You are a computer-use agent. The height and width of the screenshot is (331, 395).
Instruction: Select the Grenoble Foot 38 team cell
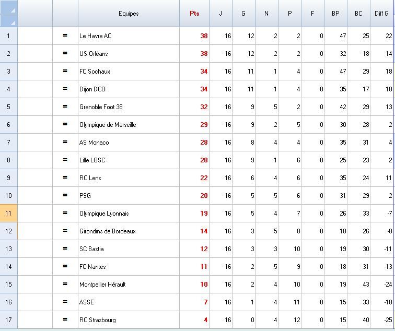tap(101, 107)
